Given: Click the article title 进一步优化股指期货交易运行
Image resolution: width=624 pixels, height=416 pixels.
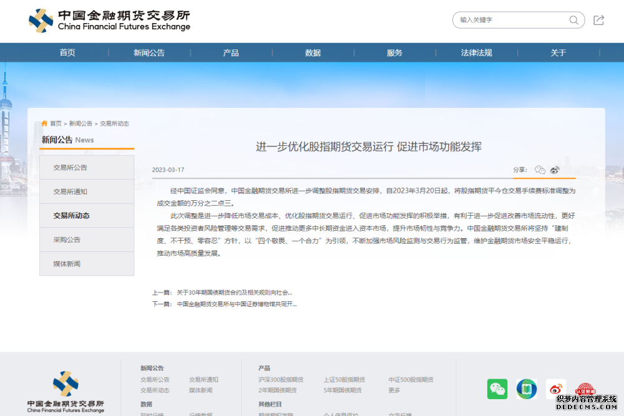Looking at the screenshot, I should pyautogui.click(x=369, y=147).
